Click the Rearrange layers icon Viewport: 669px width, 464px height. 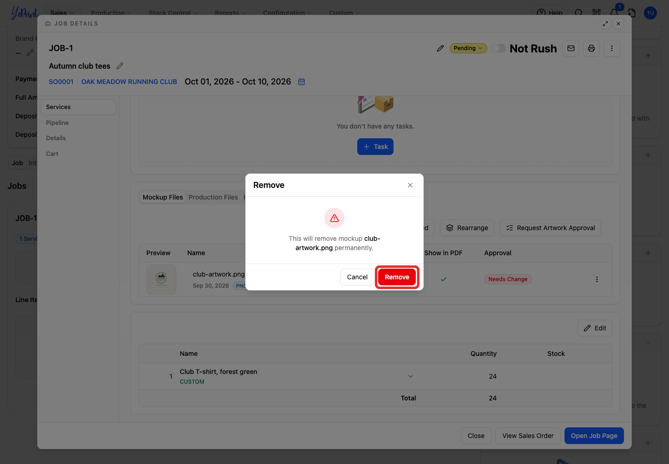pyautogui.click(x=450, y=228)
